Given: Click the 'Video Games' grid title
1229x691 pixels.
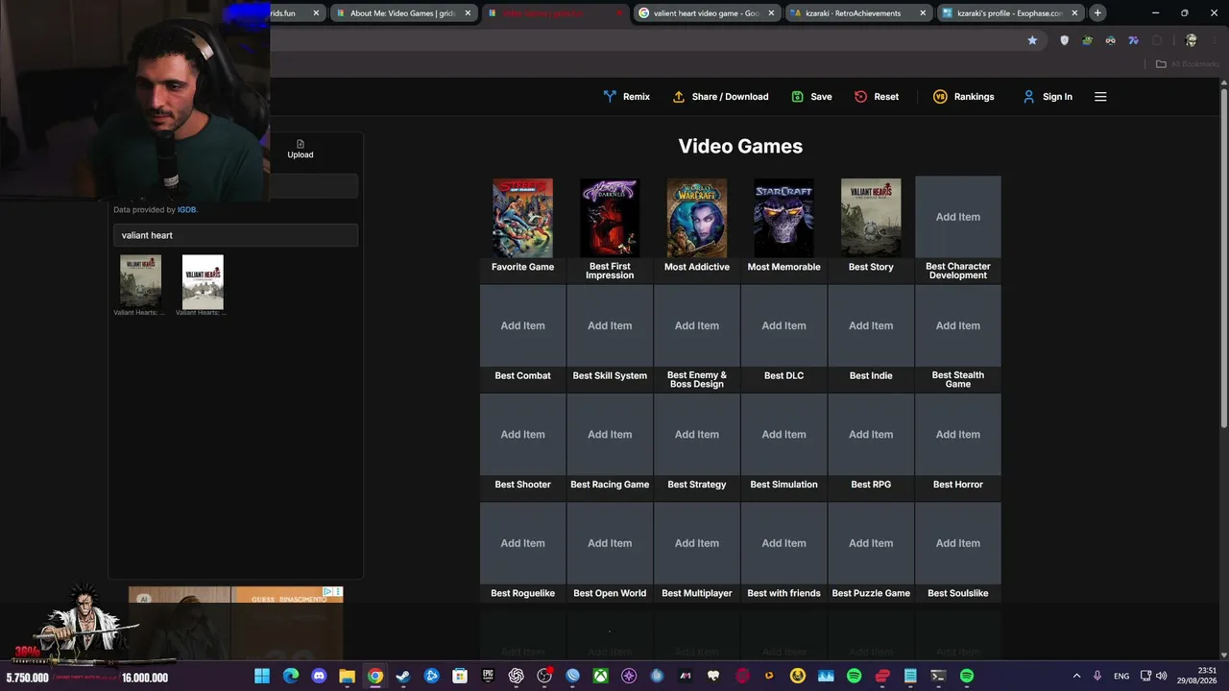Looking at the screenshot, I should (740, 146).
